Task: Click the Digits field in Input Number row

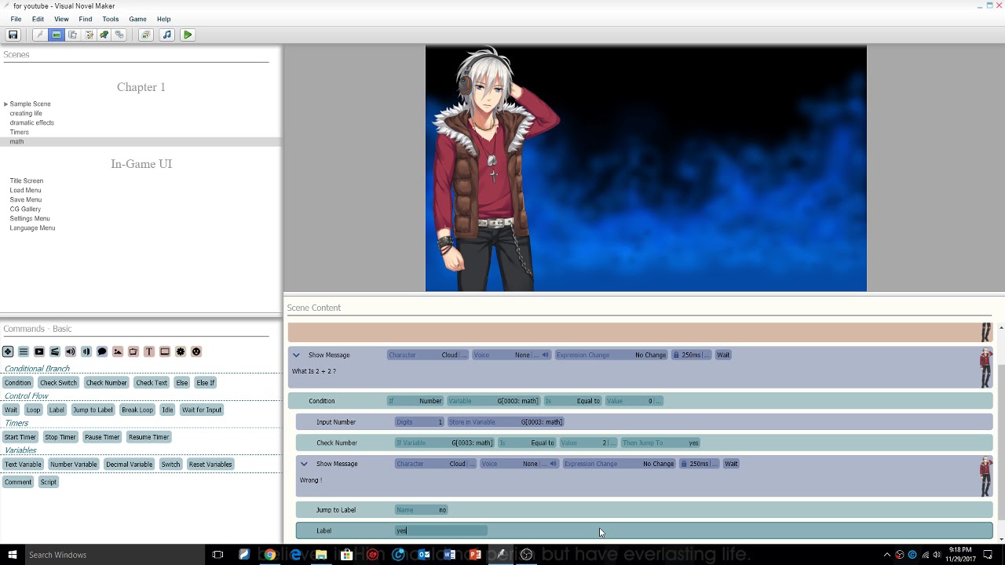Action: click(419, 422)
